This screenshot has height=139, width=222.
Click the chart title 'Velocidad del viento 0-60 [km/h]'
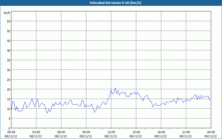click(115, 3)
